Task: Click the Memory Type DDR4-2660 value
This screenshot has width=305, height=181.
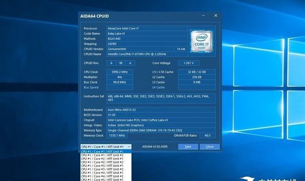Action: pyautogui.click(x=161, y=131)
